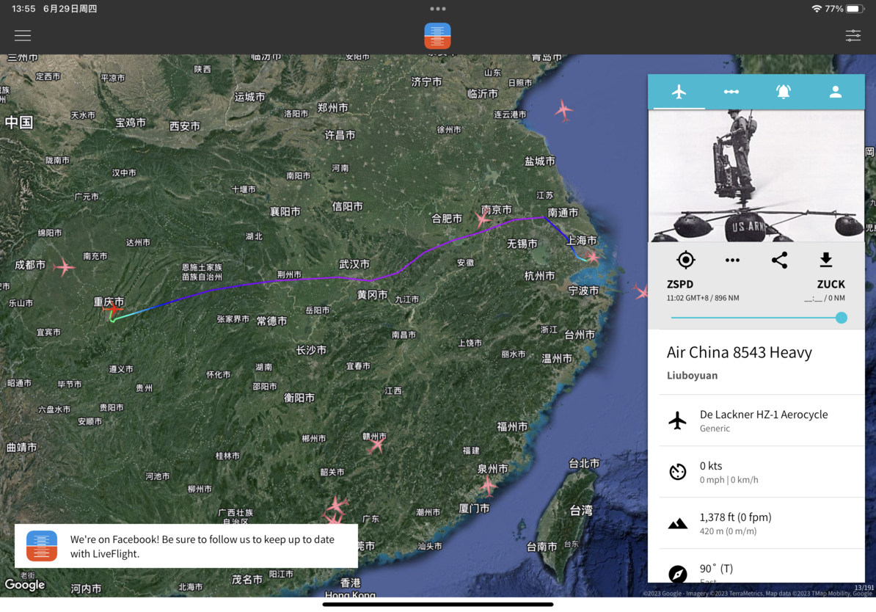Select the red aircraft near 重庆市

114,309
